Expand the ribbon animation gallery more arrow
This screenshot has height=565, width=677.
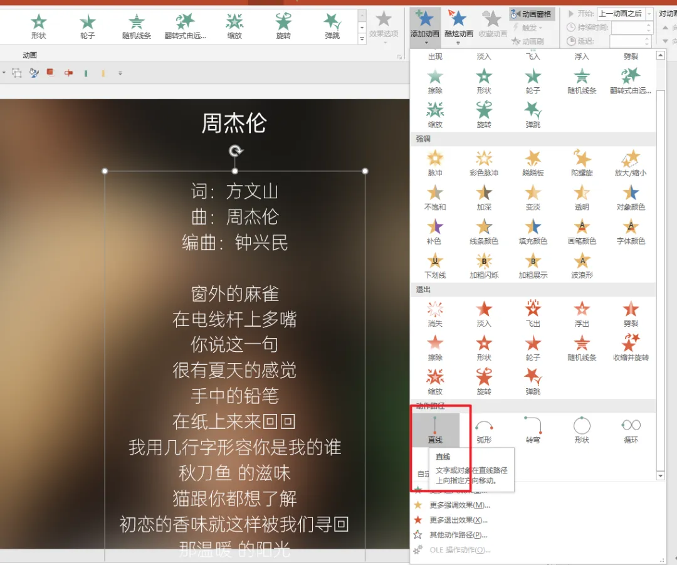click(x=362, y=39)
